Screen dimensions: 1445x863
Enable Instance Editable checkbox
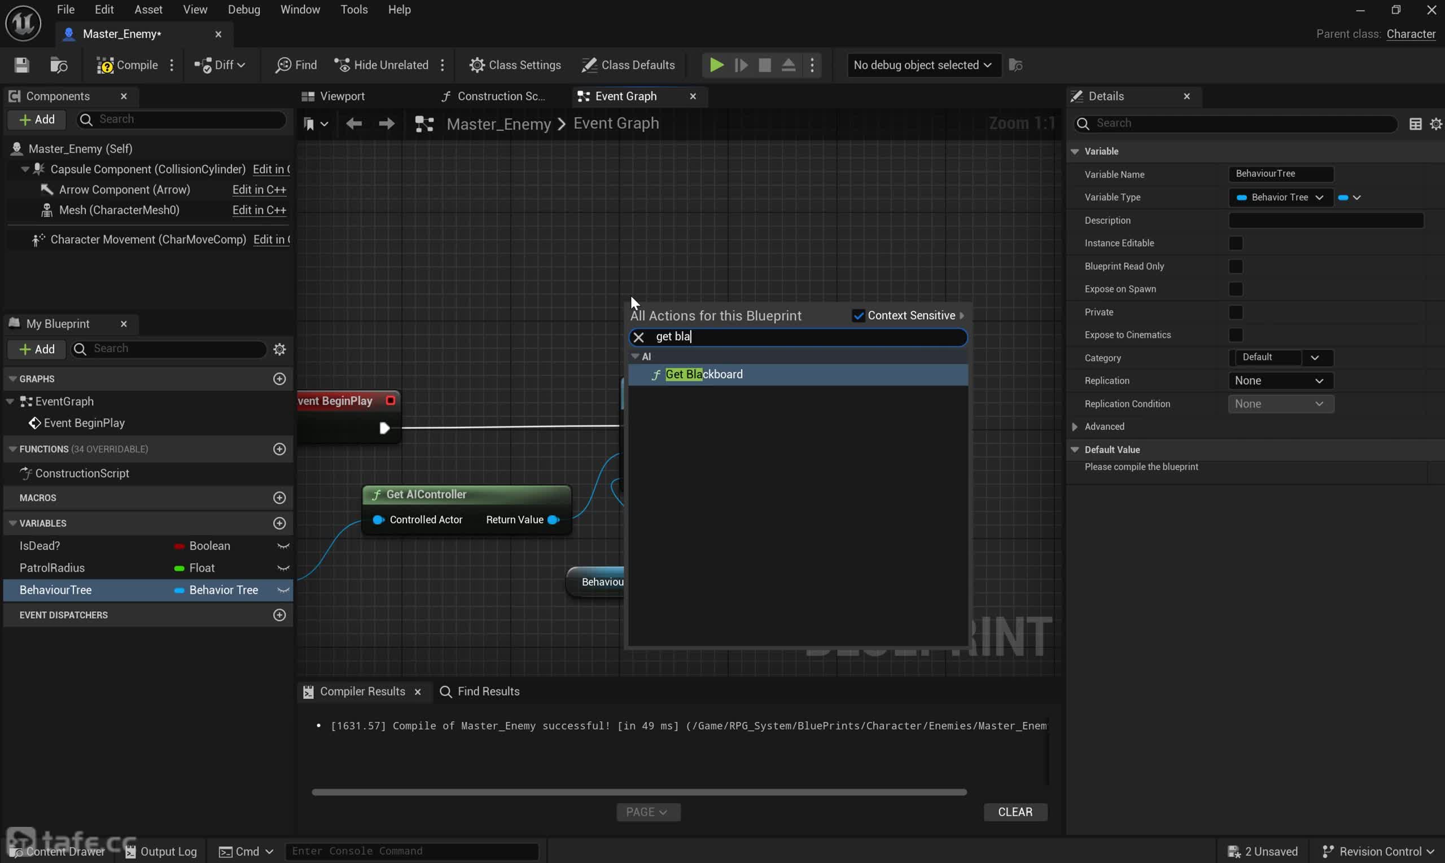tap(1235, 243)
